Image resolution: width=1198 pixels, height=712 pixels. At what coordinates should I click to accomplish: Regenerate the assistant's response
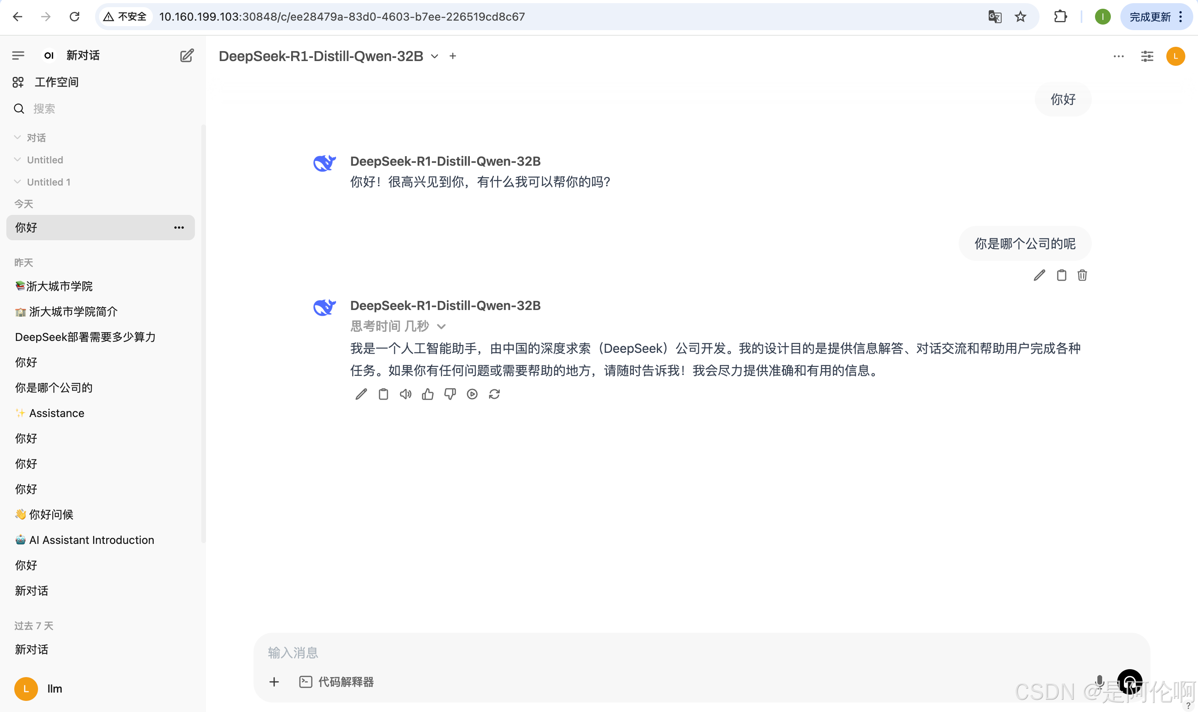point(494,394)
